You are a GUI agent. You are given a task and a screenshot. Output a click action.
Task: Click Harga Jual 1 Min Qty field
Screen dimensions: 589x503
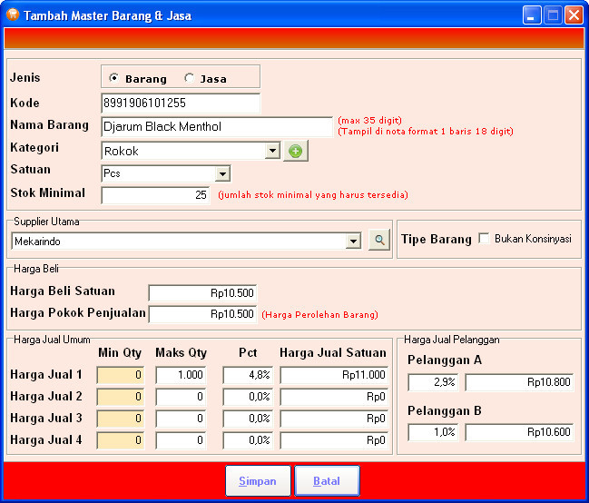pyautogui.click(x=121, y=375)
